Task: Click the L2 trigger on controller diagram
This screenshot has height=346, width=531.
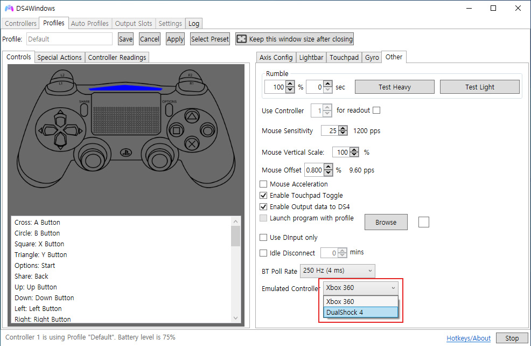Action: click(x=62, y=75)
